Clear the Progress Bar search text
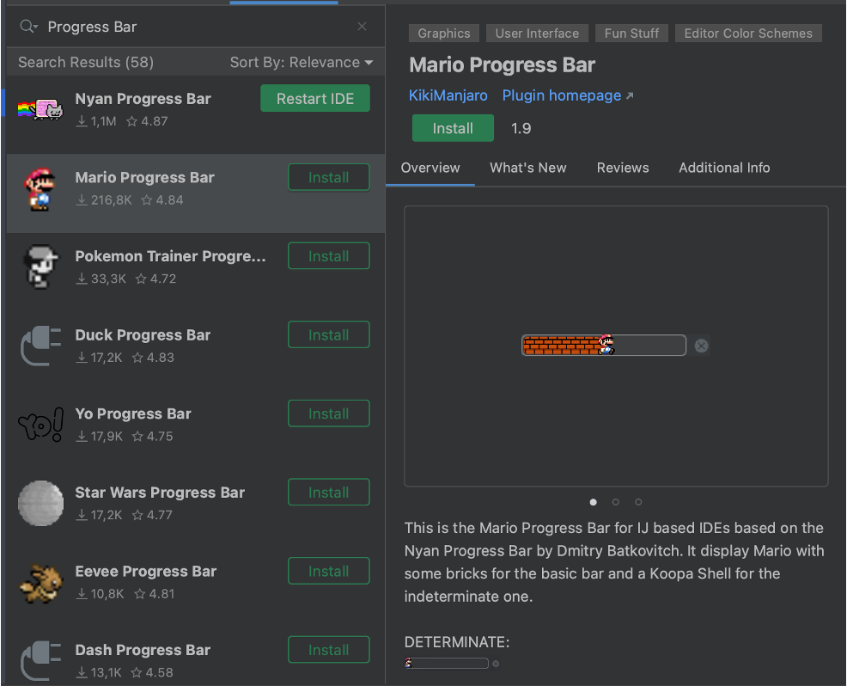Image resolution: width=847 pixels, height=686 pixels. tap(362, 27)
